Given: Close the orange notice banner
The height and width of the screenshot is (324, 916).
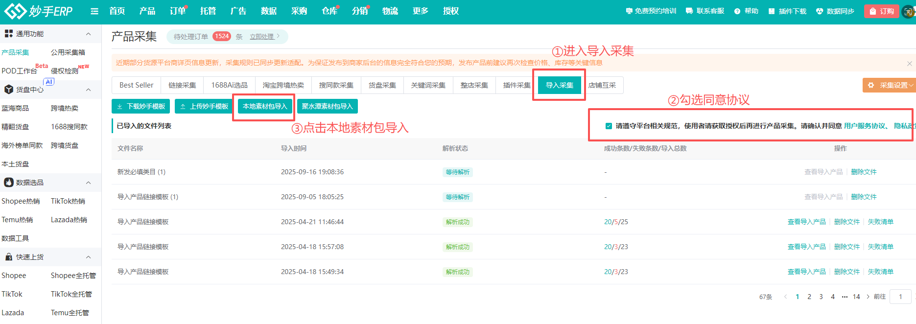Looking at the screenshot, I should pyautogui.click(x=909, y=64).
